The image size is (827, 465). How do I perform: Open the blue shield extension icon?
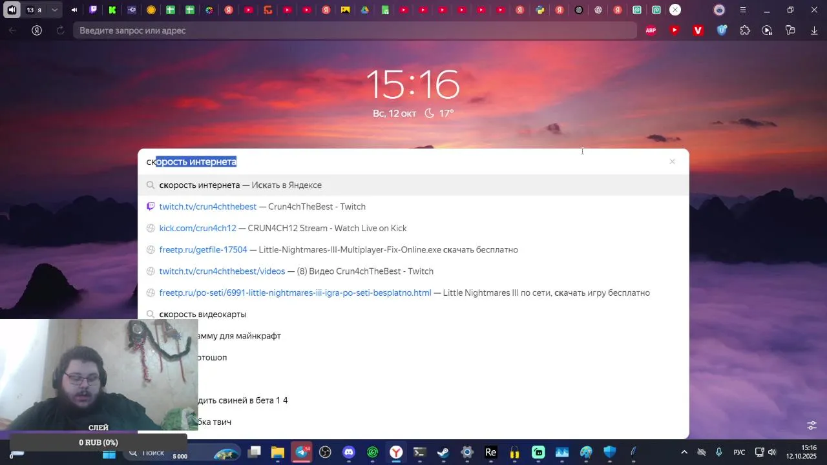click(722, 30)
